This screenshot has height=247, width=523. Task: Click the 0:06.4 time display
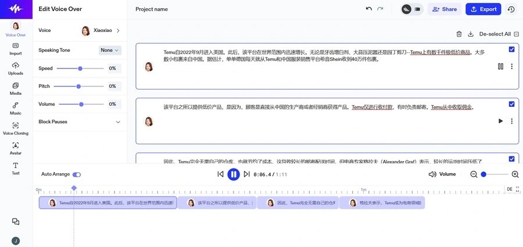pyautogui.click(x=263, y=174)
